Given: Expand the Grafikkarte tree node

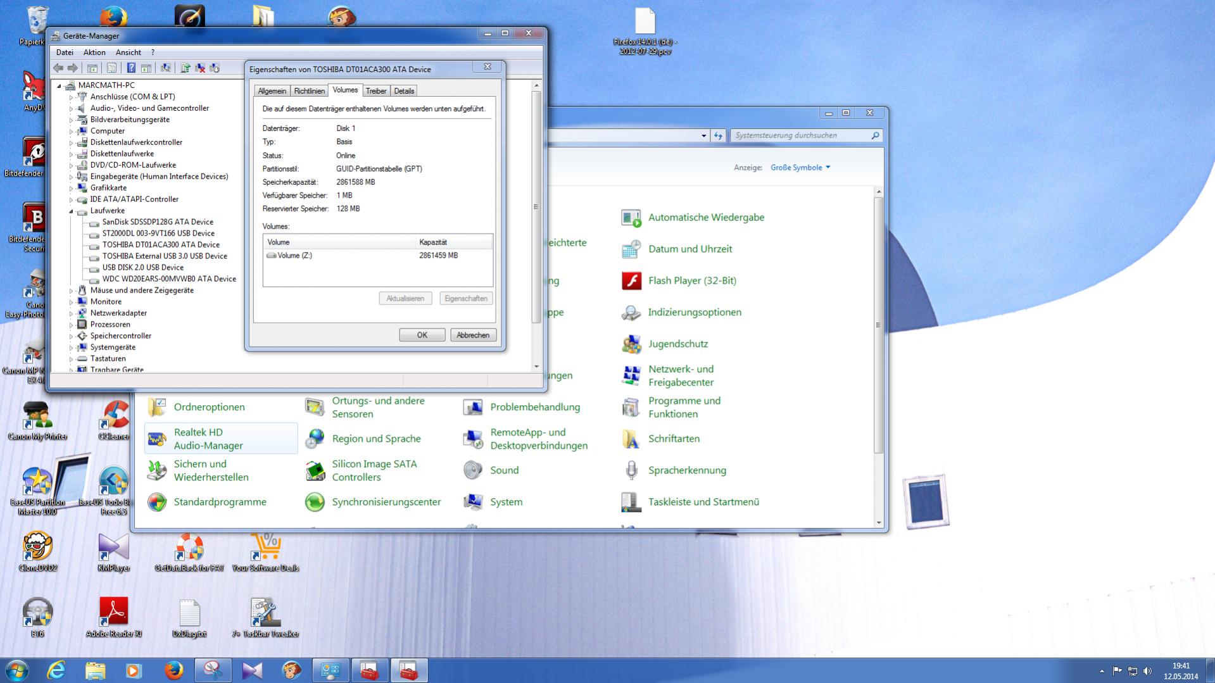Looking at the screenshot, I should pyautogui.click(x=71, y=188).
